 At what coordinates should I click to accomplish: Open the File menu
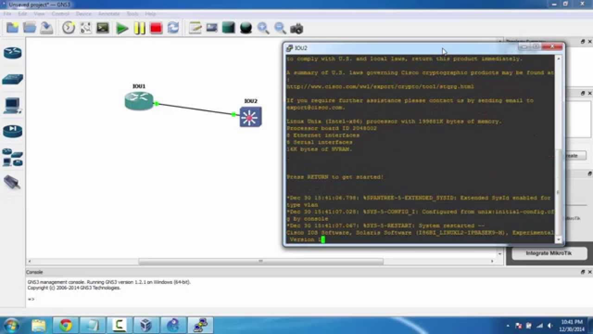coord(7,14)
